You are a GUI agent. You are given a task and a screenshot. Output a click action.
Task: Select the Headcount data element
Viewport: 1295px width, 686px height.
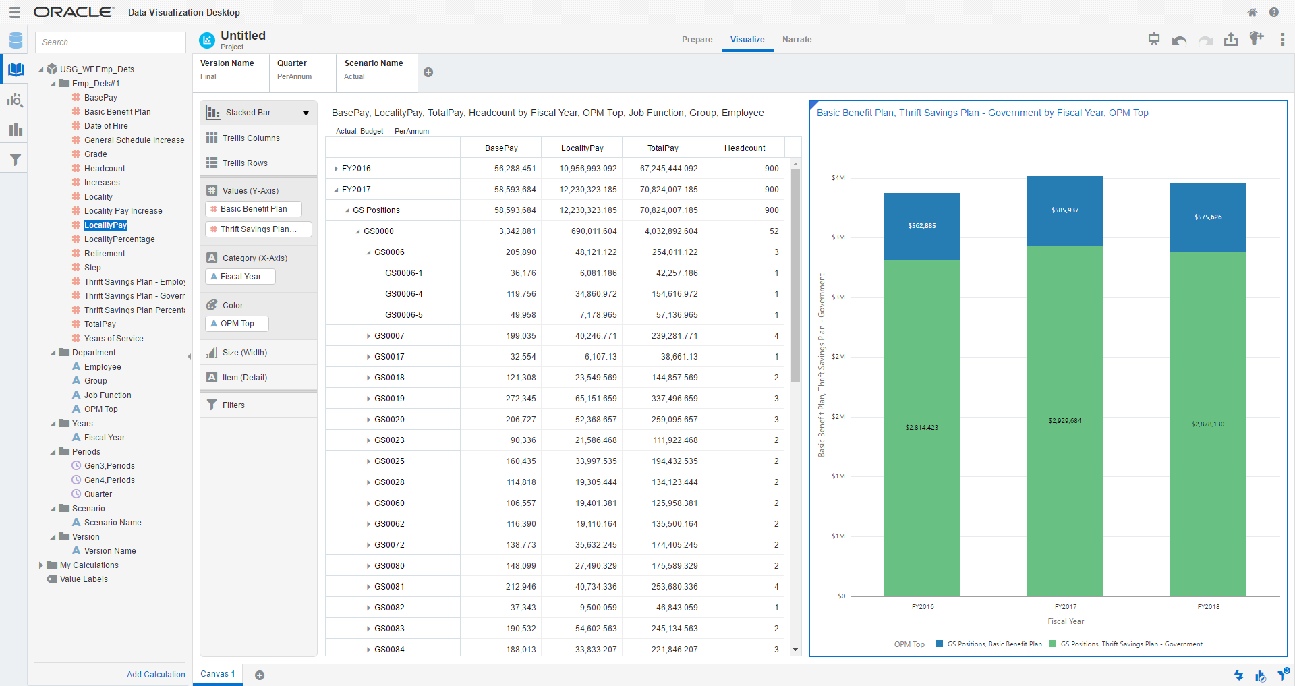(105, 169)
